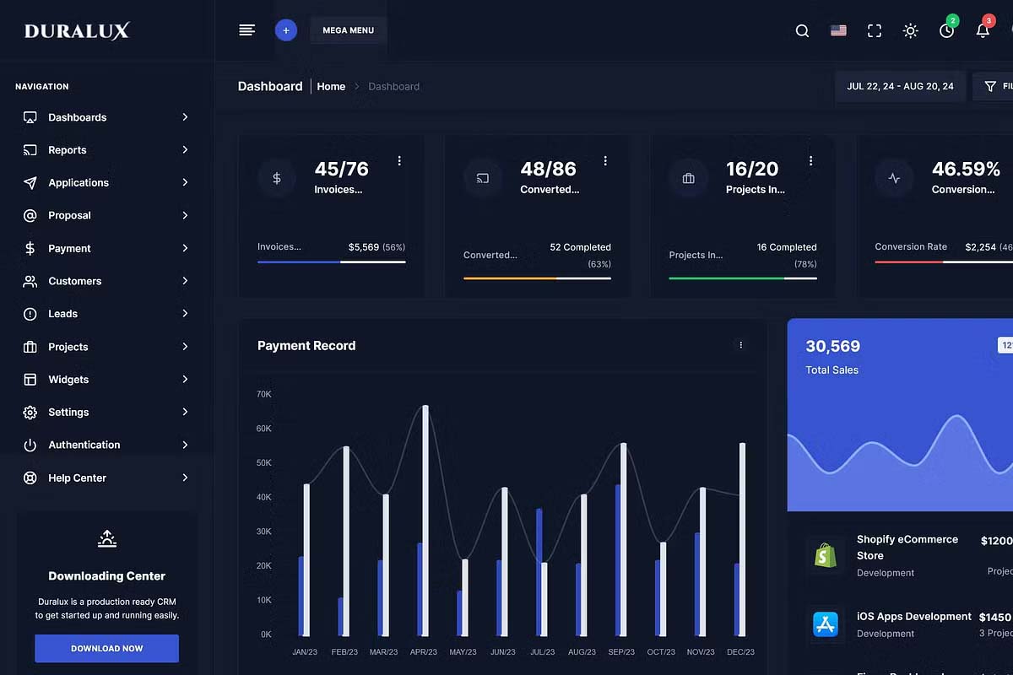Expand the Customers menu chevron
Screen dimensions: 1013x675
(185, 281)
